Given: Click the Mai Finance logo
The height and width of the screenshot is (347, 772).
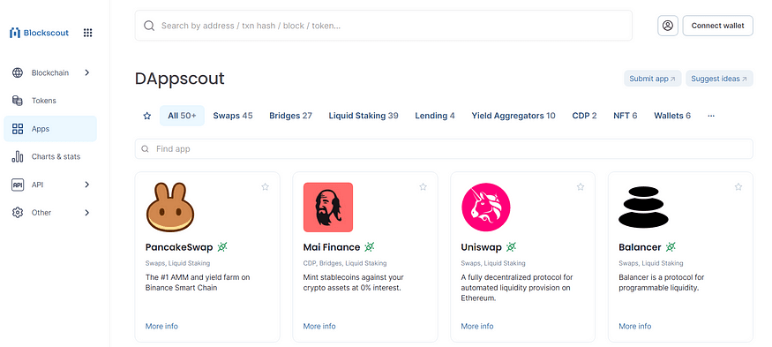Looking at the screenshot, I should (x=328, y=207).
